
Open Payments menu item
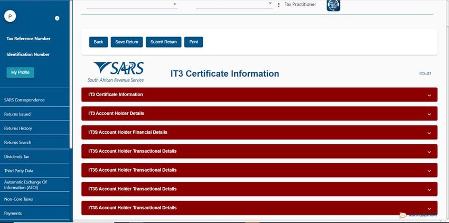[x=35, y=213]
